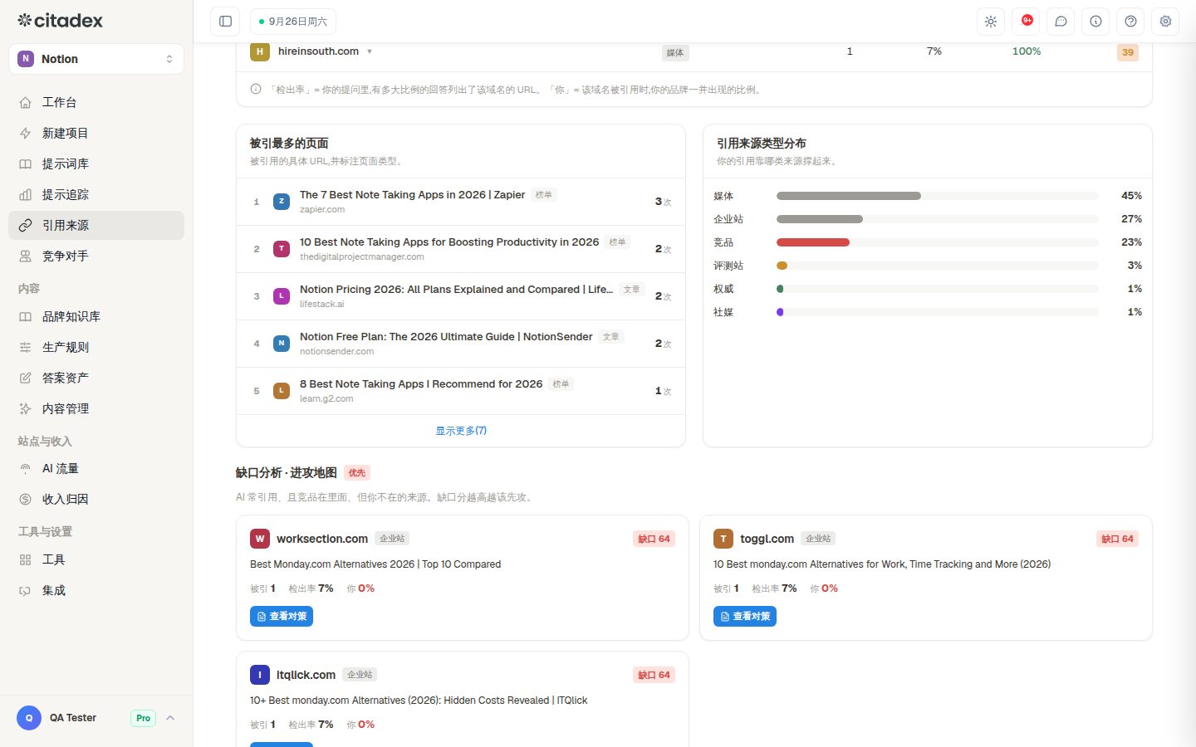Viewport: 1196px width, 747px height.
Task: Open the Notion project switcher dropdown
Action: pyautogui.click(x=96, y=59)
